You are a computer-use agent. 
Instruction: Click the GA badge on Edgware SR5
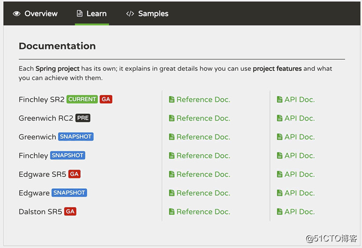tap(74, 174)
